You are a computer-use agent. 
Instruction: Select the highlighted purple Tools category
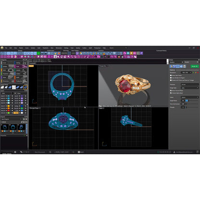pyautogui.click(x=21, y=66)
